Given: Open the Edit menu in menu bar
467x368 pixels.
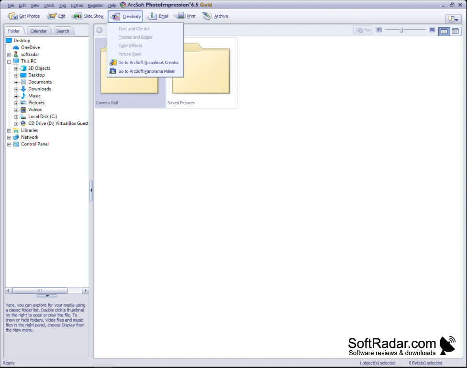Looking at the screenshot, I should [22, 5].
